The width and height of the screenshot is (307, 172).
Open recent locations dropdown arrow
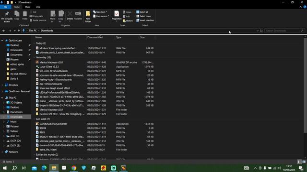tap(14, 31)
